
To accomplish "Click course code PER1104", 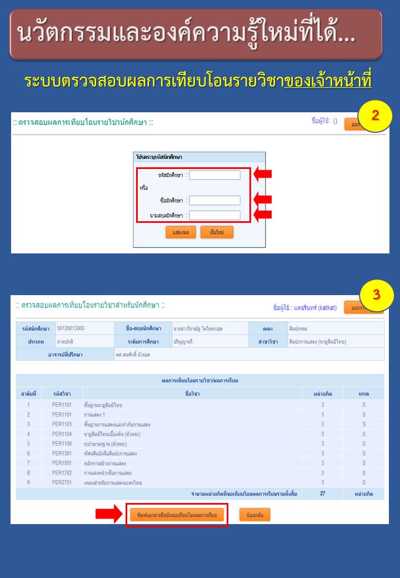I will tap(62, 434).
